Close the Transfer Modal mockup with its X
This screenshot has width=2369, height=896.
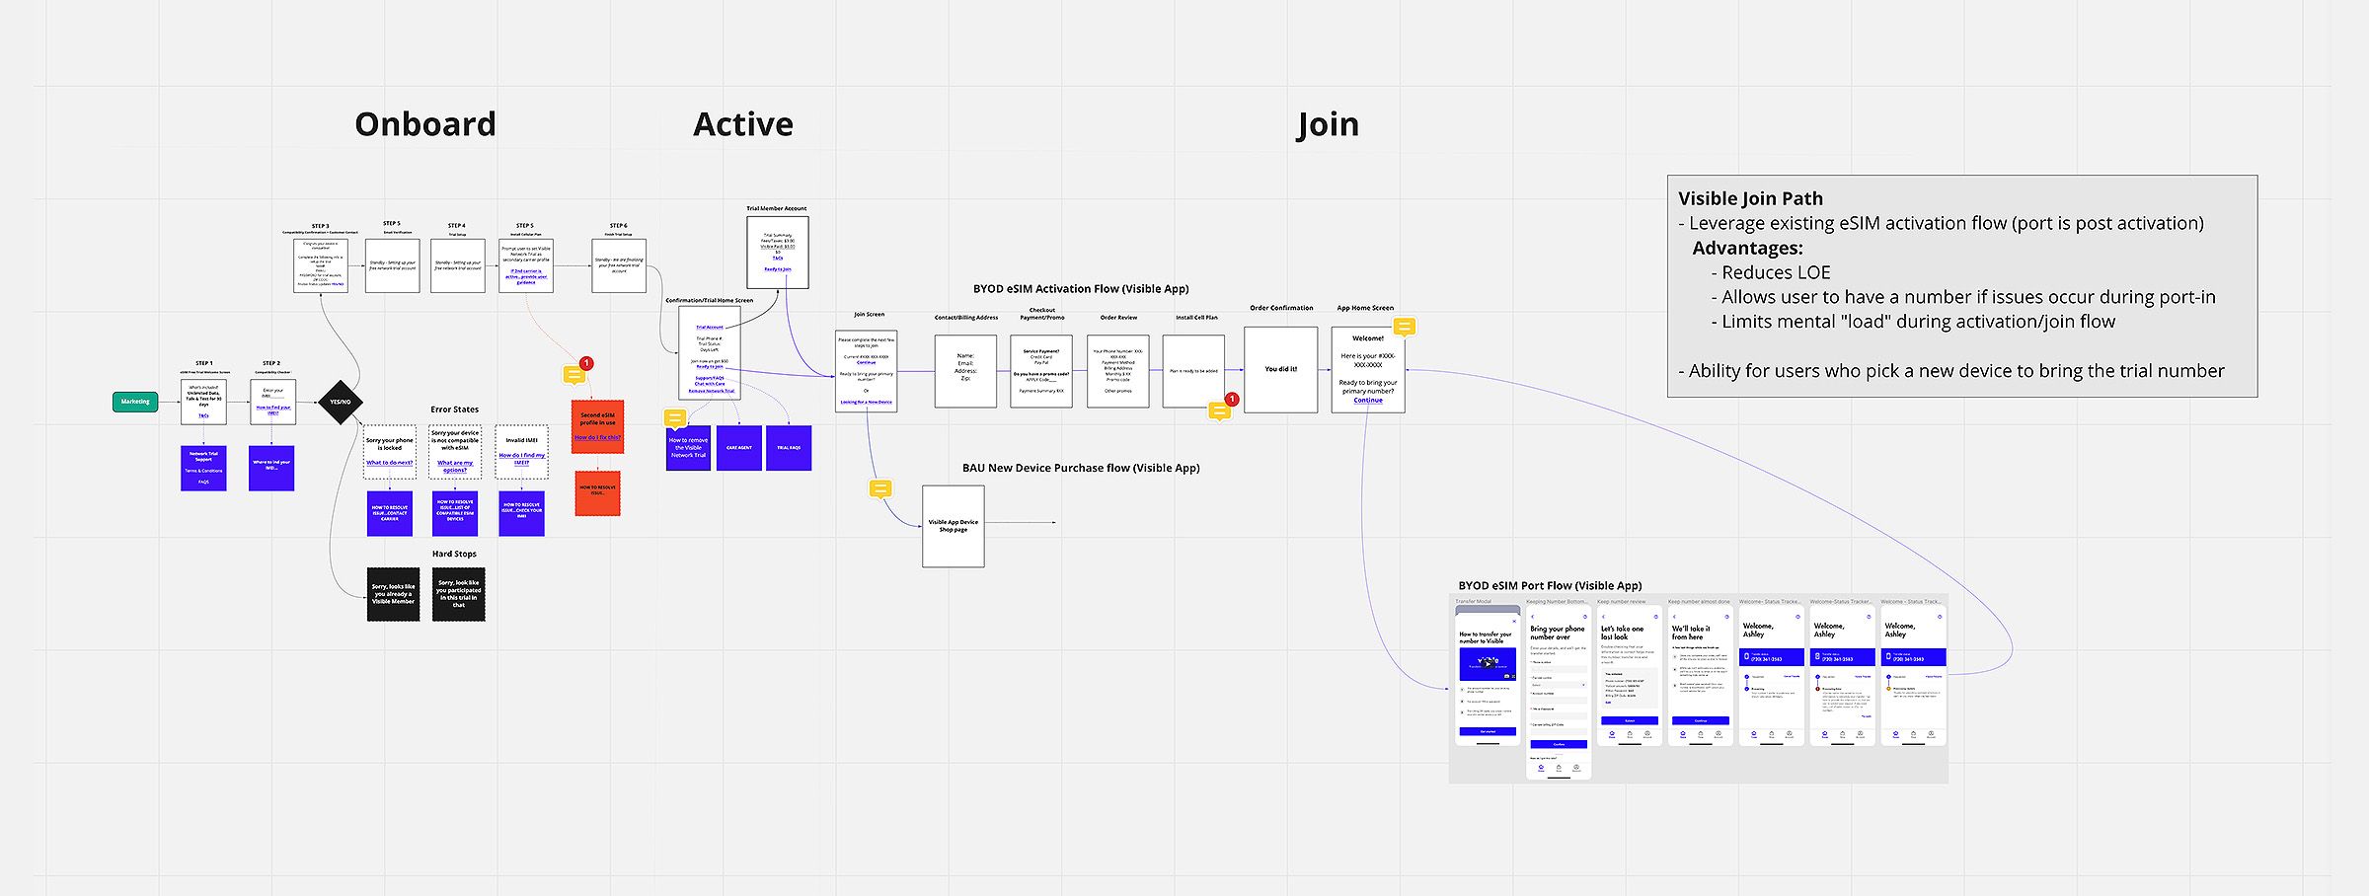tap(1515, 621)
